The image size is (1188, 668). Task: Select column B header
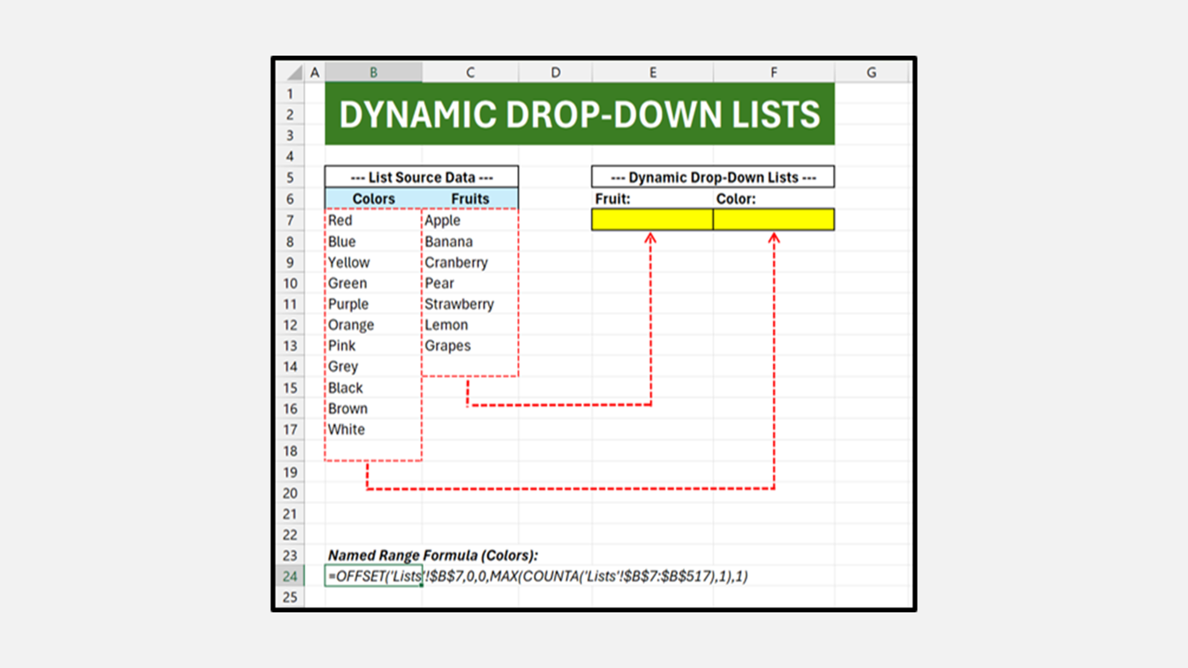pyautogui.click(x=373, y=72)
